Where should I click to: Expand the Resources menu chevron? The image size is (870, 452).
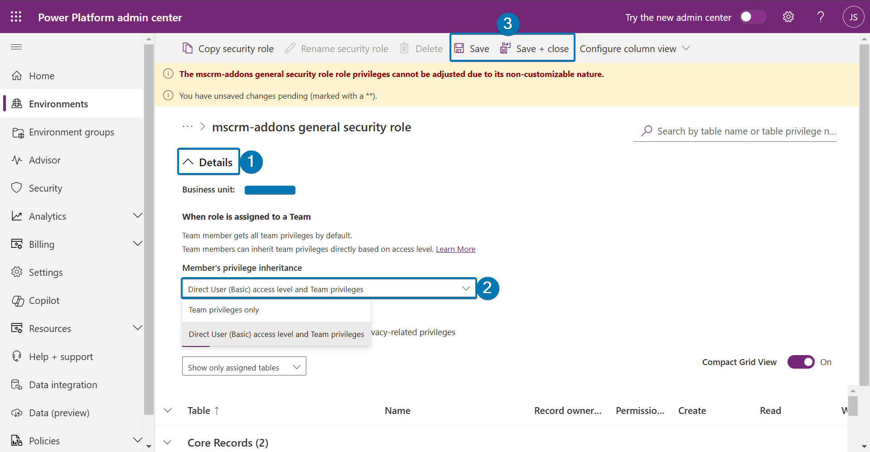[x=138, y=328]
